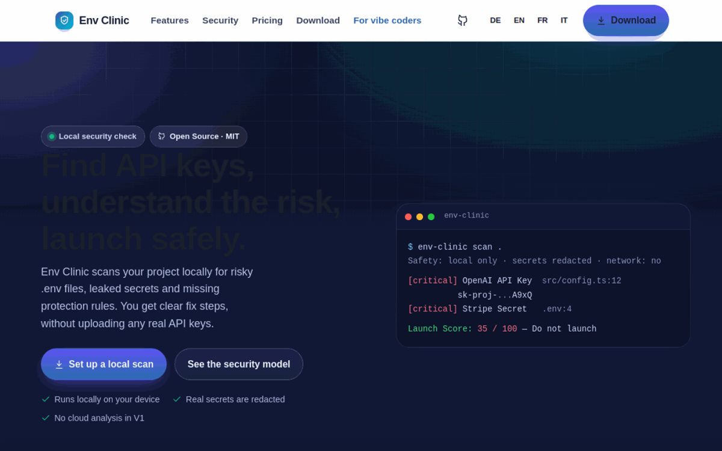
Task: Click red terminal window dot
Action: (409, 216)
